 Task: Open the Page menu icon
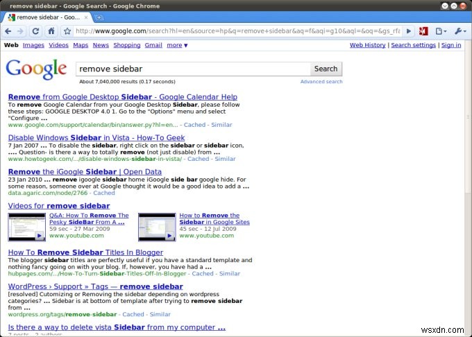point(441,31)
